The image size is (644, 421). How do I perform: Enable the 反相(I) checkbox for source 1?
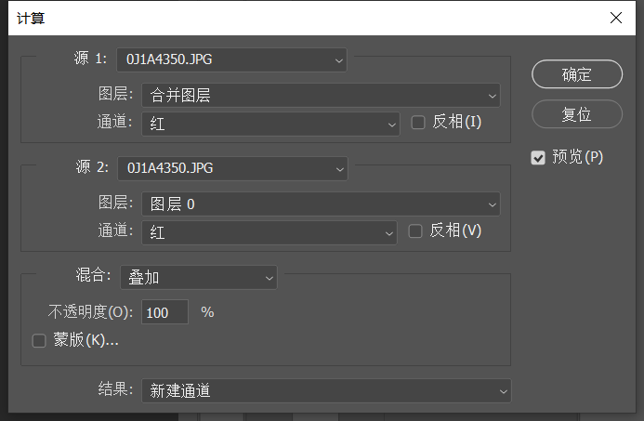[418, 123]
